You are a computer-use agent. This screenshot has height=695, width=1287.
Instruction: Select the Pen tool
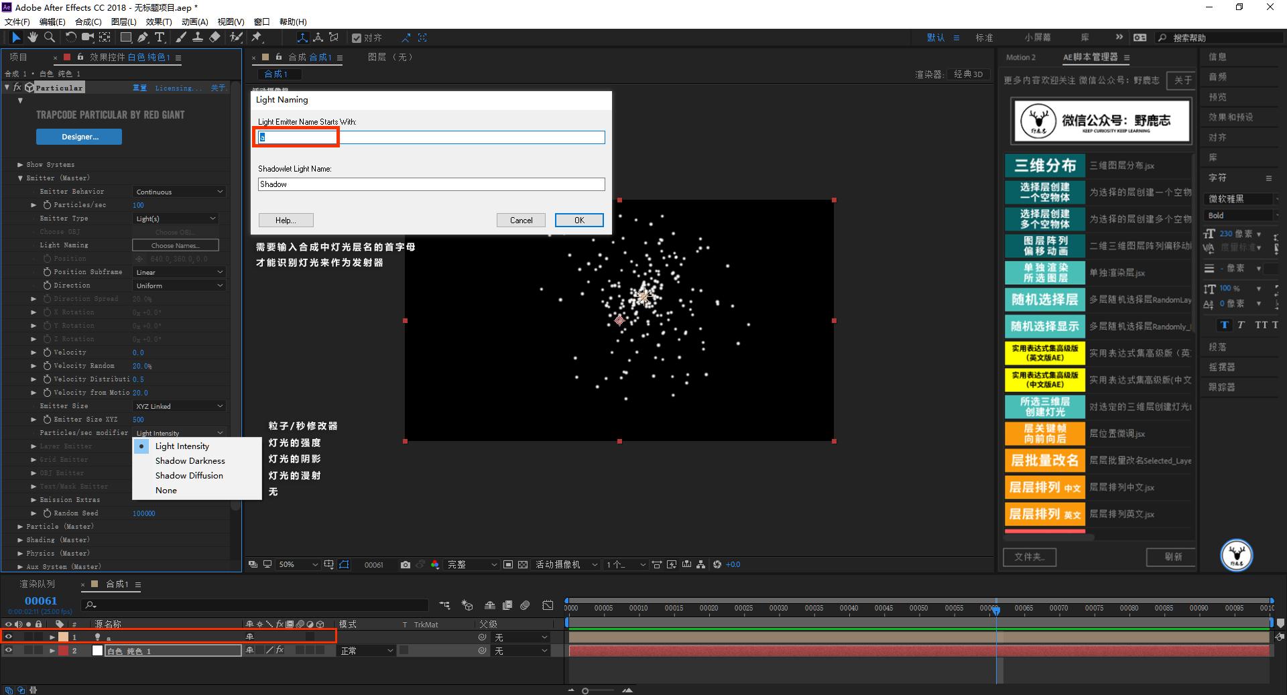pos(143,38)
